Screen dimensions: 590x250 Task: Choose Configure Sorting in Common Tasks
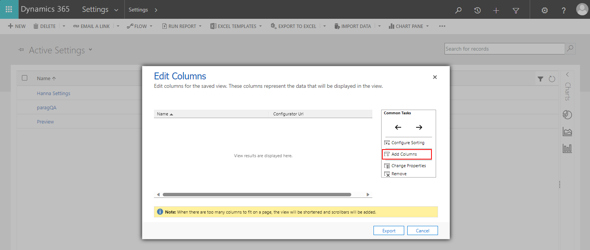[405, 143]
